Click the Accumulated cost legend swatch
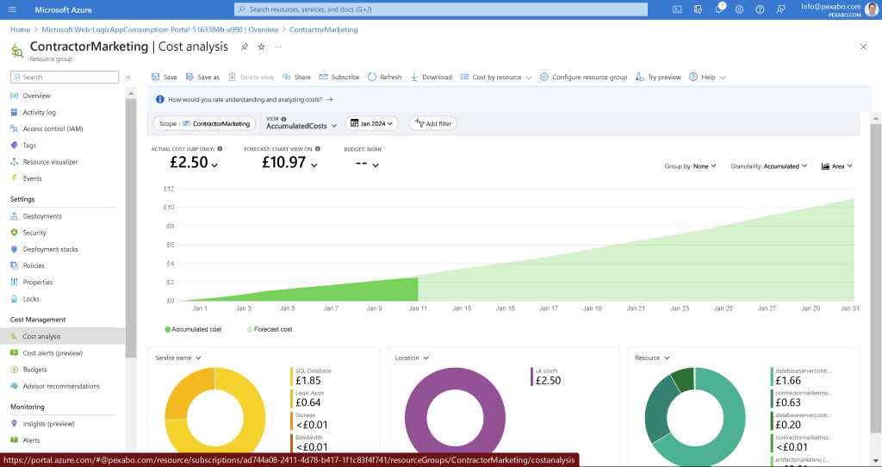Image resolution: width=882 pixels, height=467 pixels. click(x=168, y=329)
